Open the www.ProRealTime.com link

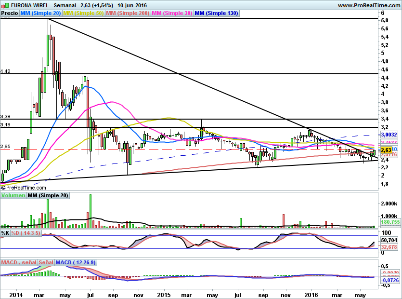[x=368, y=5]
